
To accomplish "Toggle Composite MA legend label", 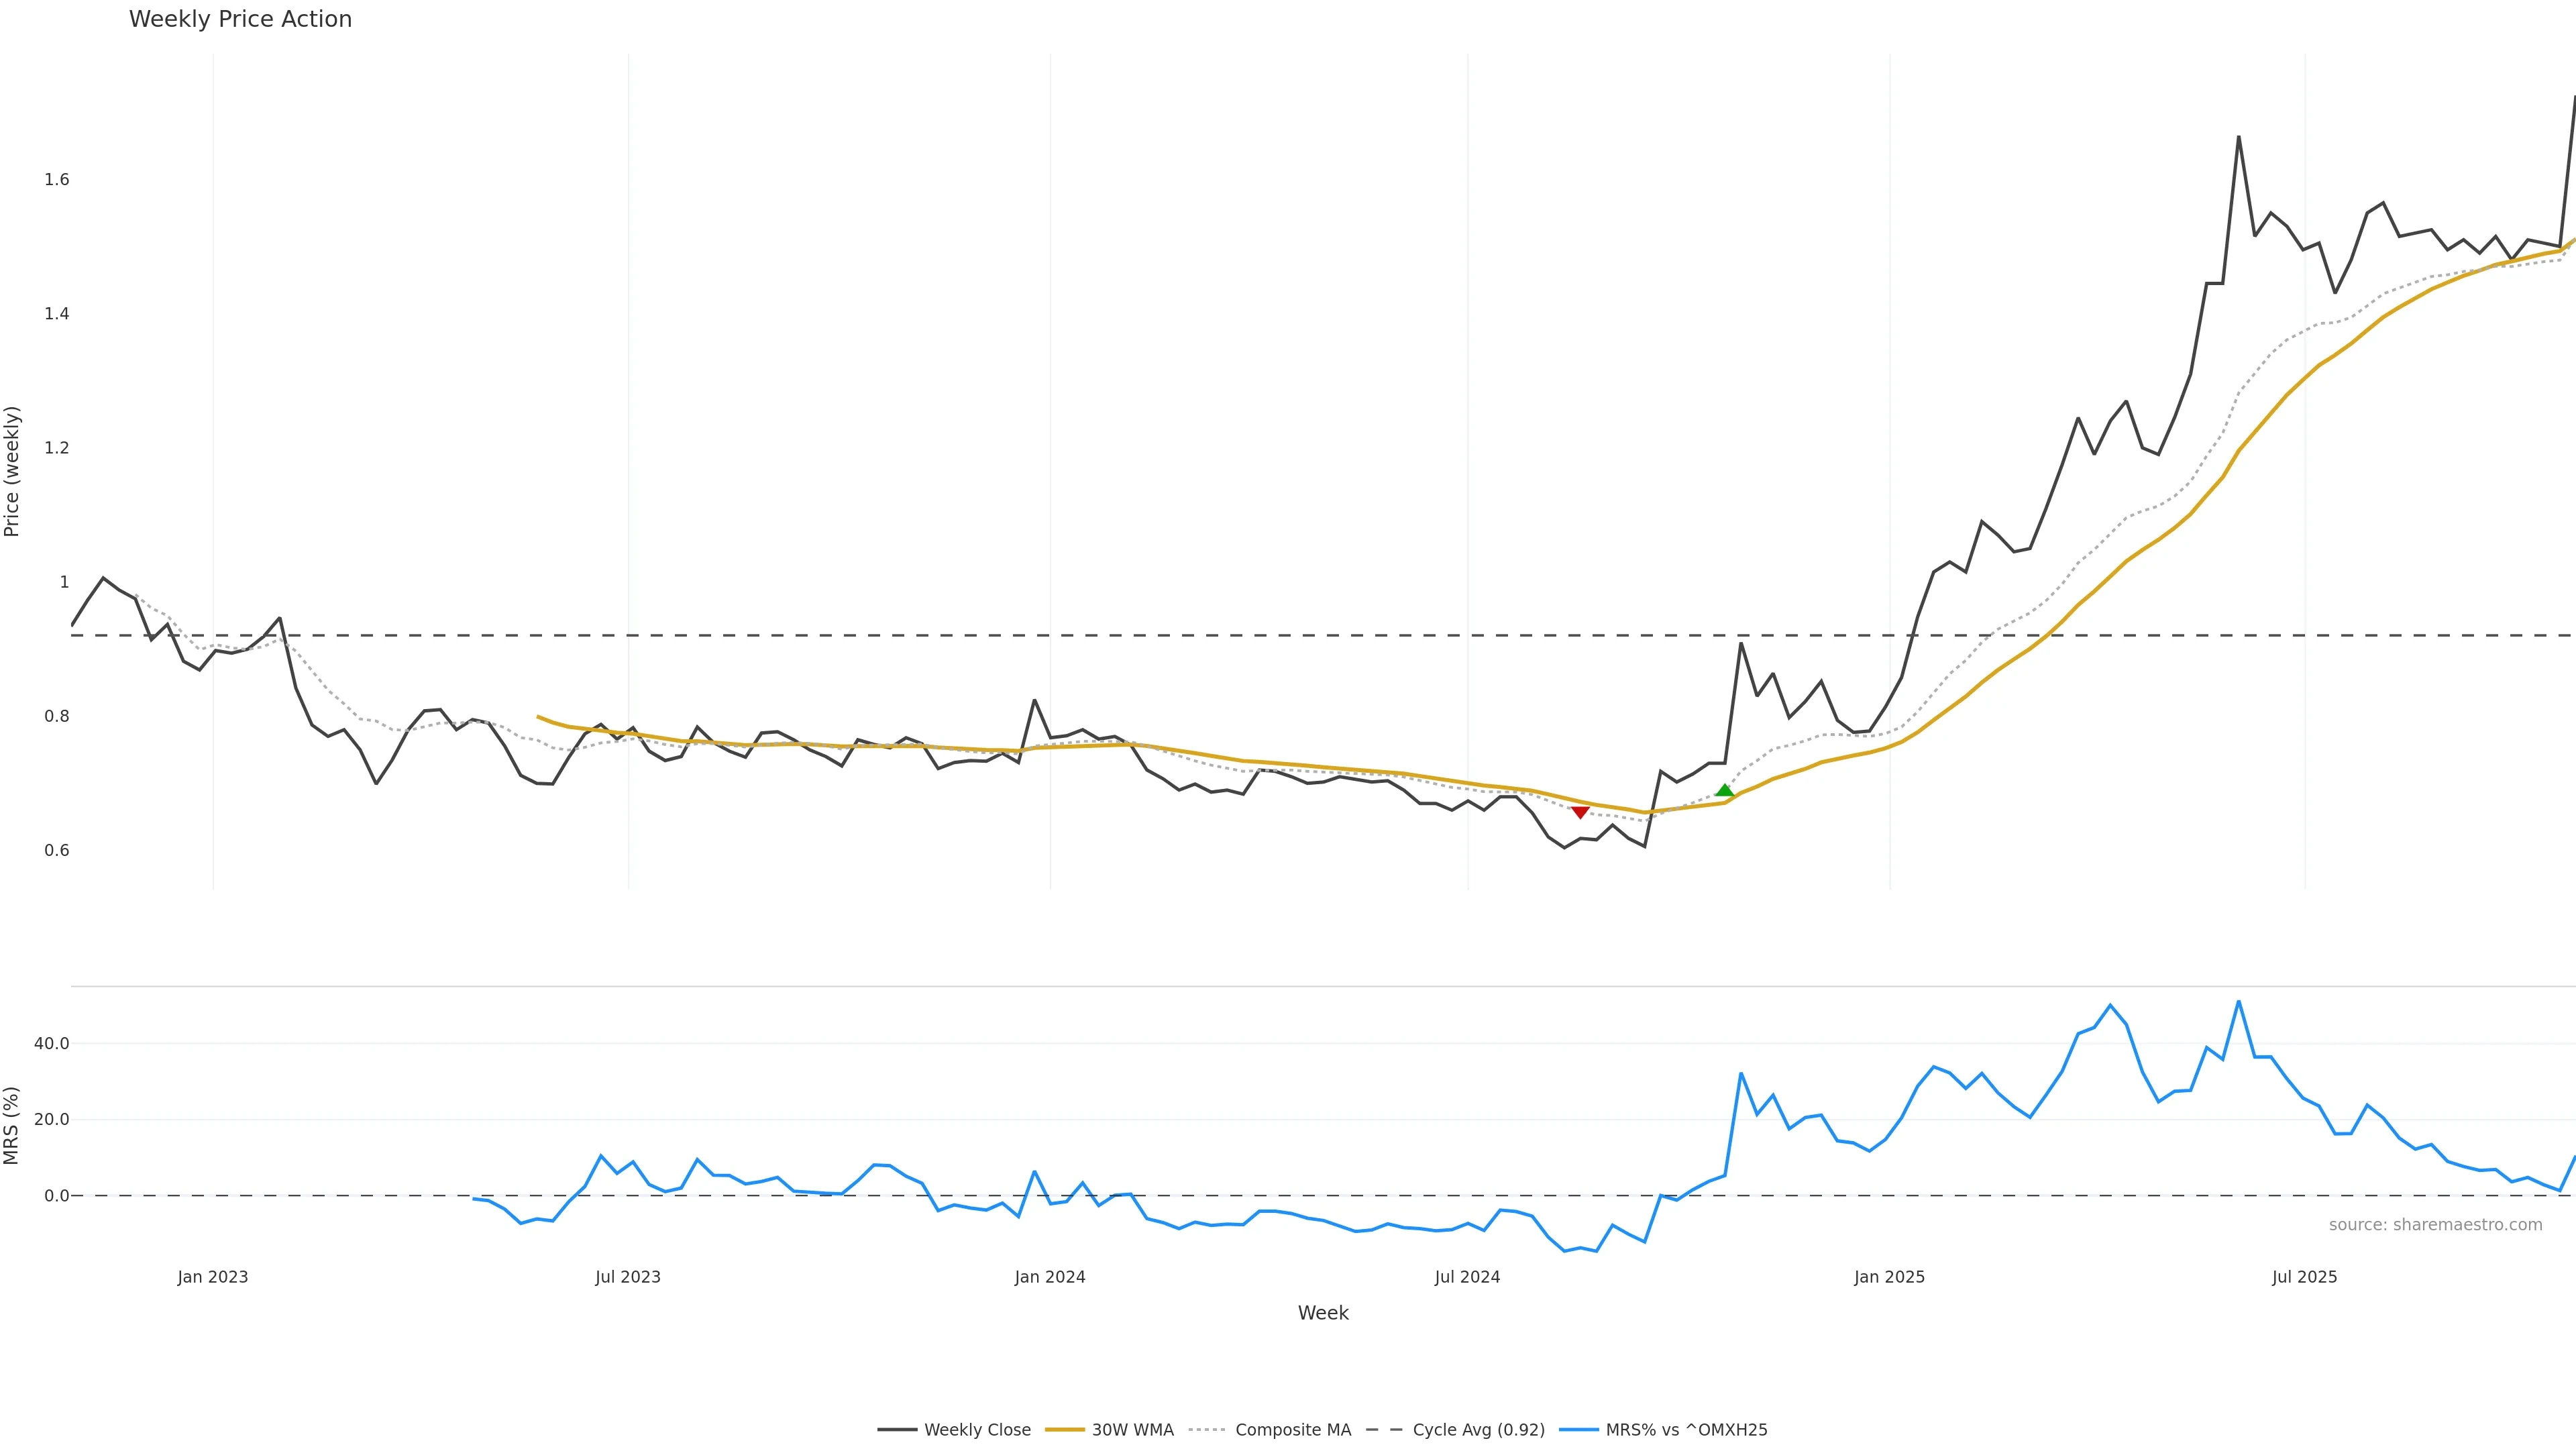I will (1292, 1430).
